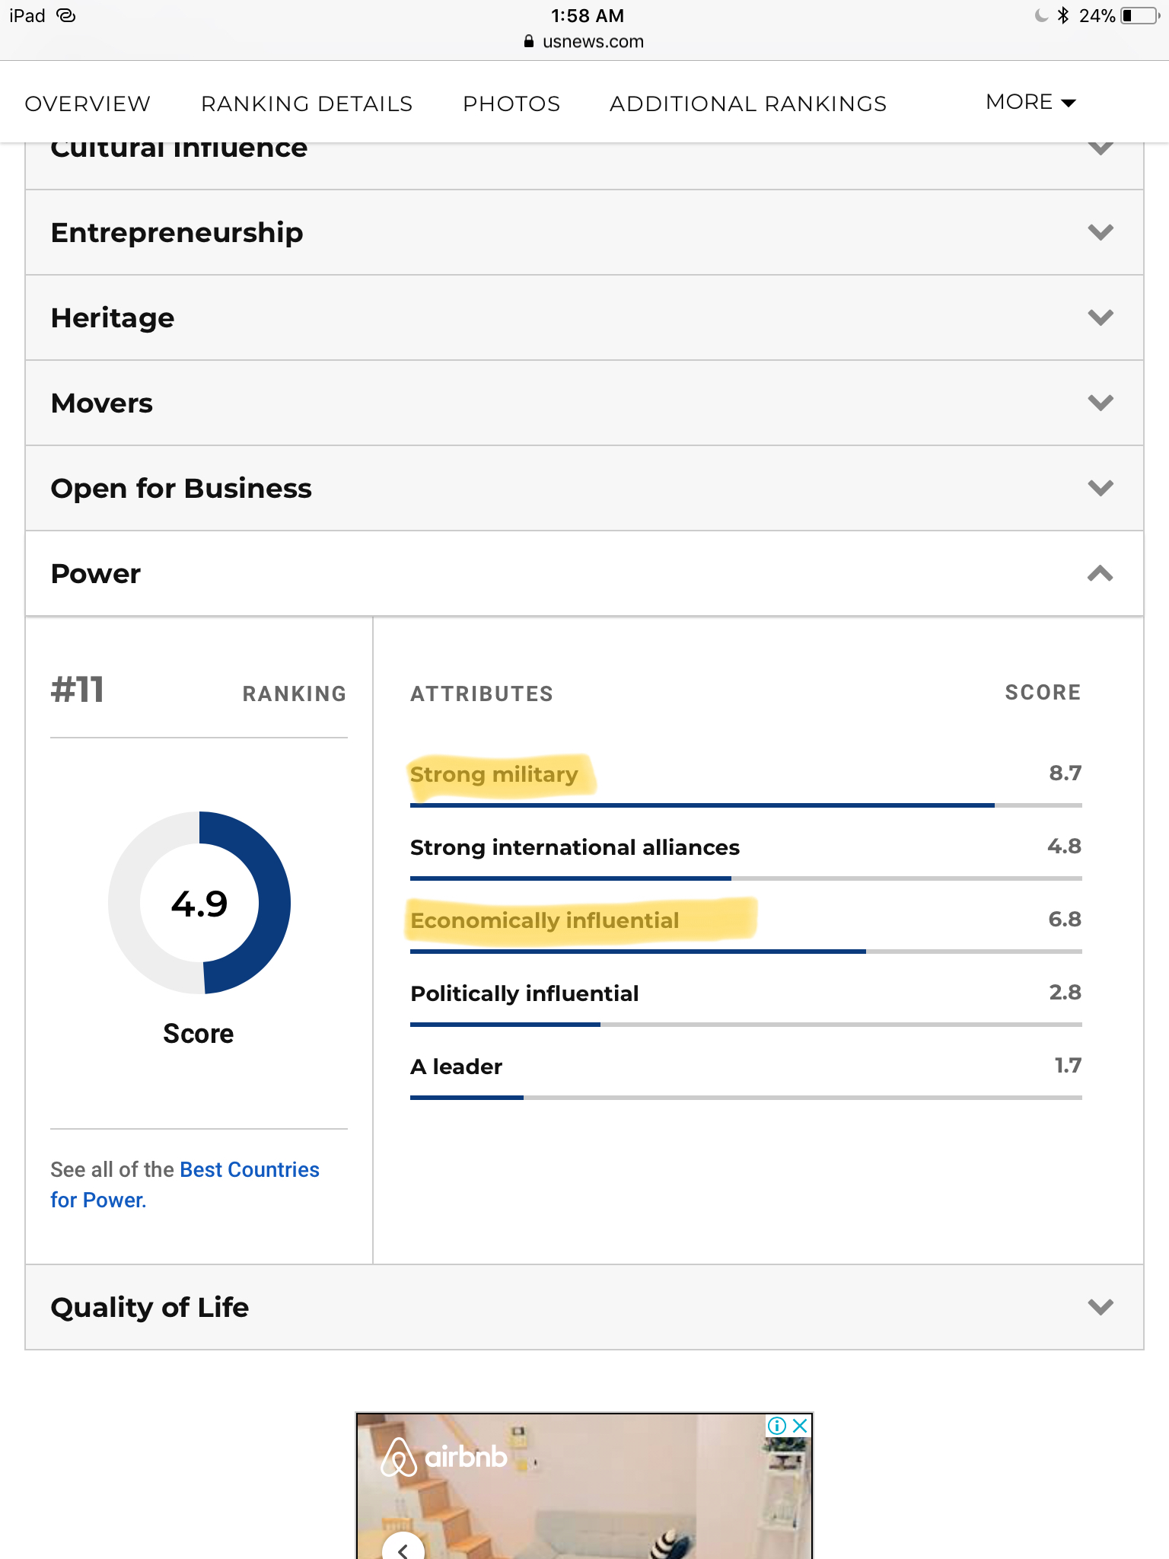Screen dimensions: 1169x1559
Task: Tap the Bluetooth icon in status bar
Action: (x=1063, y=16)
